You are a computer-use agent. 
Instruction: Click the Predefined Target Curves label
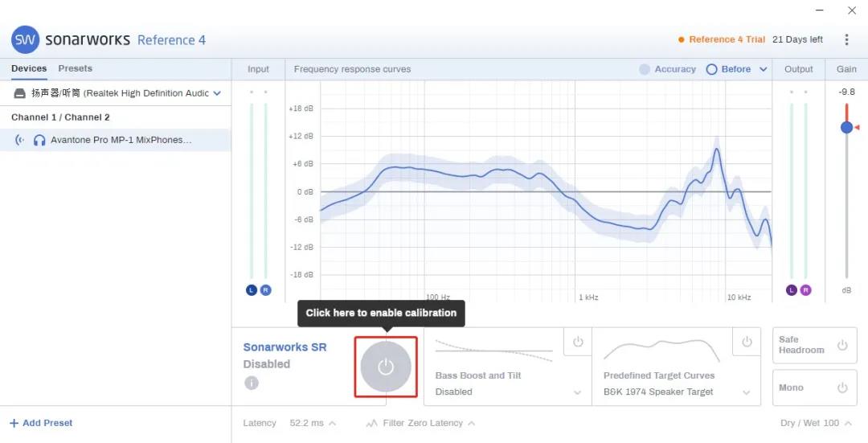click(659, 375)
